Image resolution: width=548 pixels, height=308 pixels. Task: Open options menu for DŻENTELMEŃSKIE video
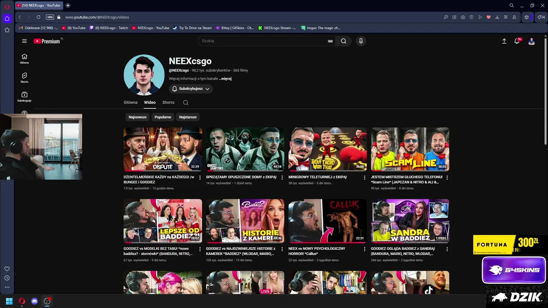coord(200,178)
